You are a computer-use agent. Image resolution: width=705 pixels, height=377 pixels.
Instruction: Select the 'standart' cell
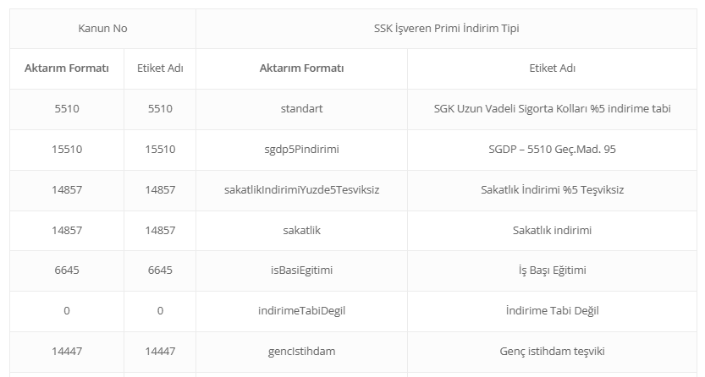pos(301,109)
